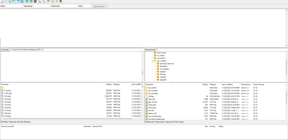Click the Direction column in transfer queue

click(87, 126)
